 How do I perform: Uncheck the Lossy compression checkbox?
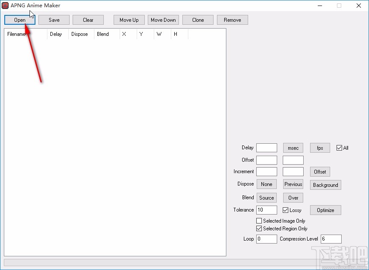(286, 210)
